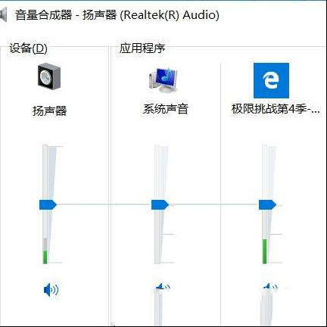Click the Microsoft Edge app icon

(271, 80)
